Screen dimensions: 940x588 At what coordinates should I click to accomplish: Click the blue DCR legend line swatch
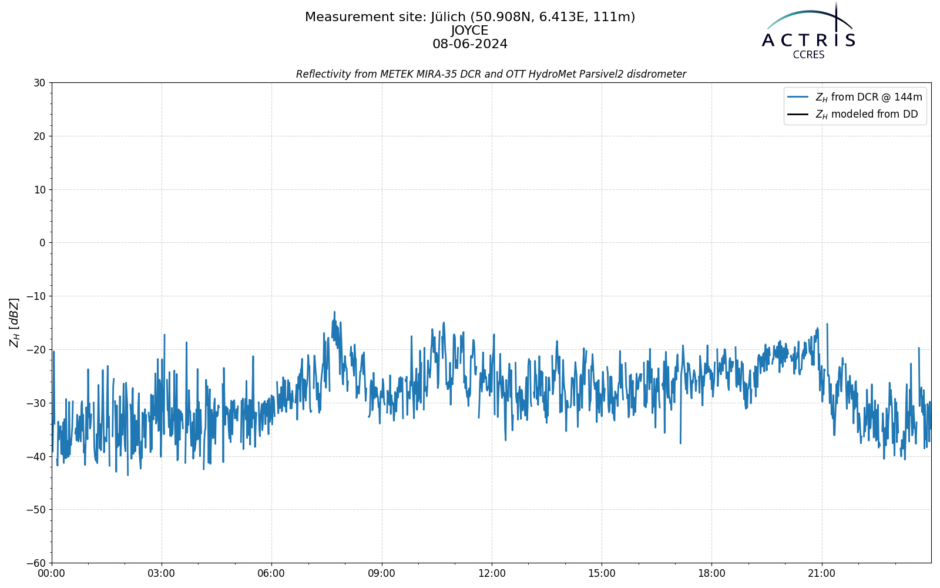click(x=798, y=97)
